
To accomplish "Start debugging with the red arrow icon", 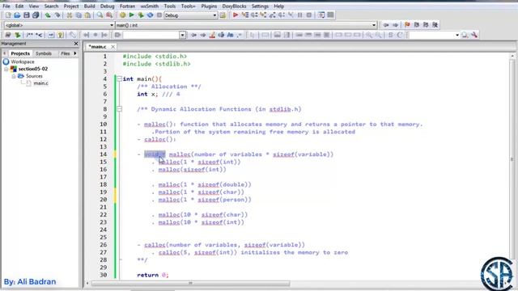I will click(x=236, y=15).
